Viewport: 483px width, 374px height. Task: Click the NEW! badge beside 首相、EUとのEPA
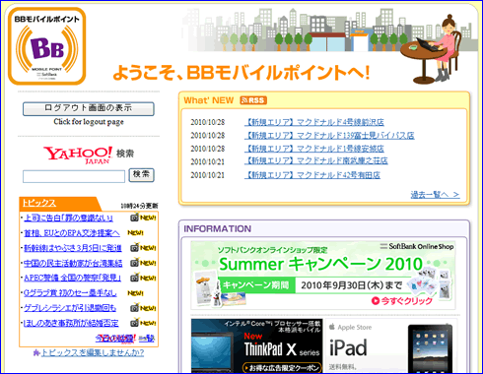click(135, 233)
